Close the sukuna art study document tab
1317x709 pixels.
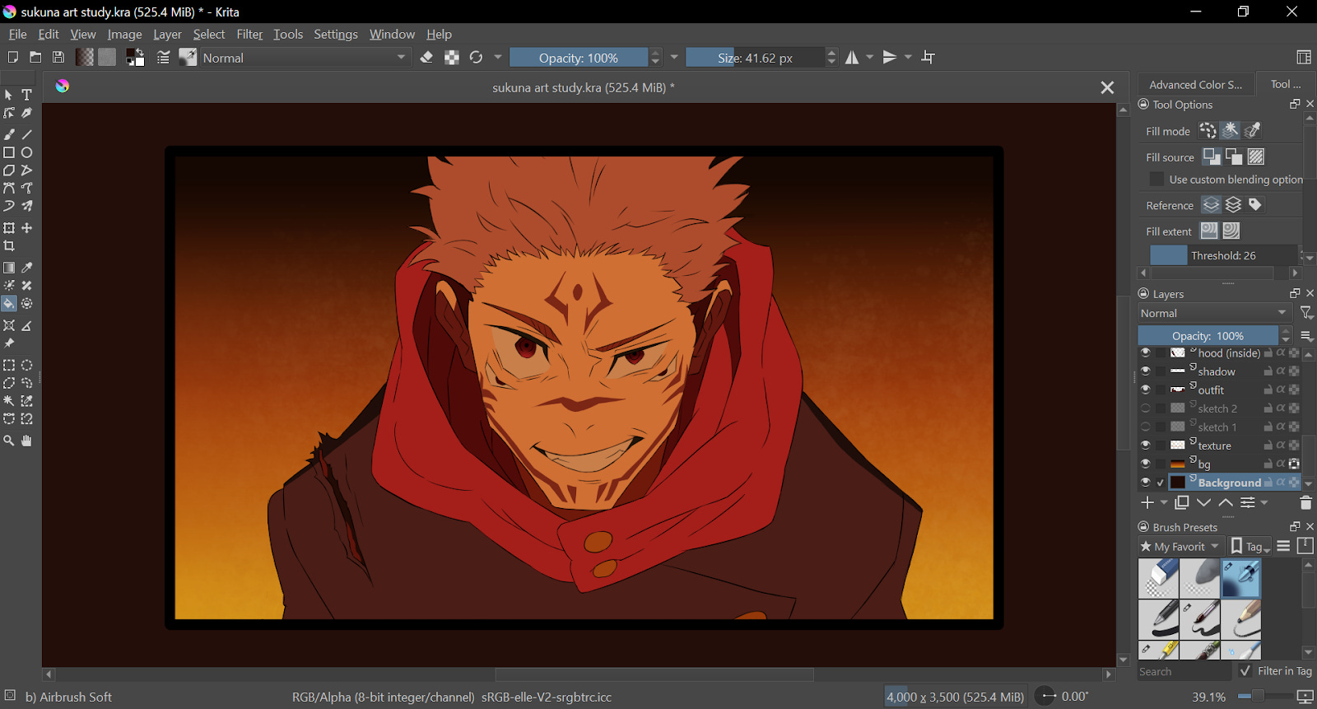click(x=1107, y=87)
